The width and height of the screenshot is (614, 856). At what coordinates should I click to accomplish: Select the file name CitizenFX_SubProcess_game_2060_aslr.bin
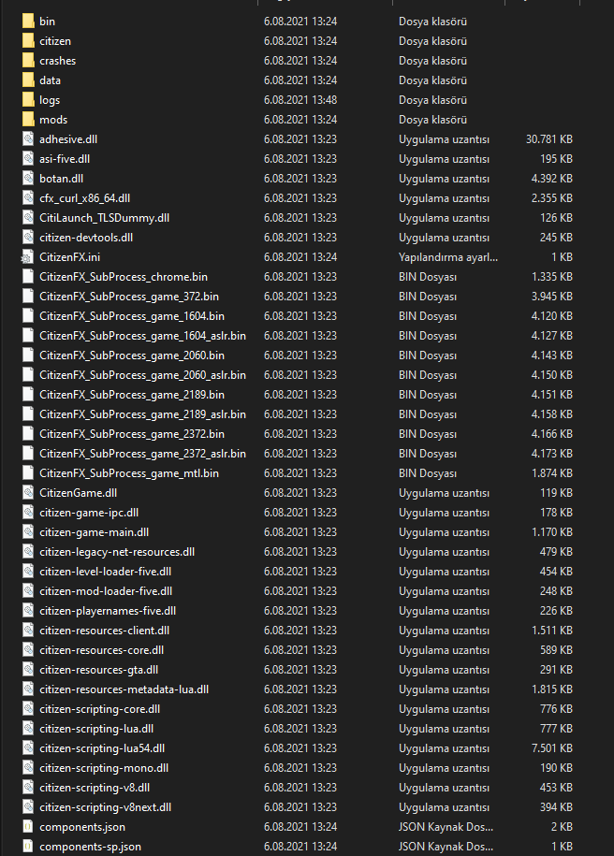pyautogui.click(x=142, y=375)
